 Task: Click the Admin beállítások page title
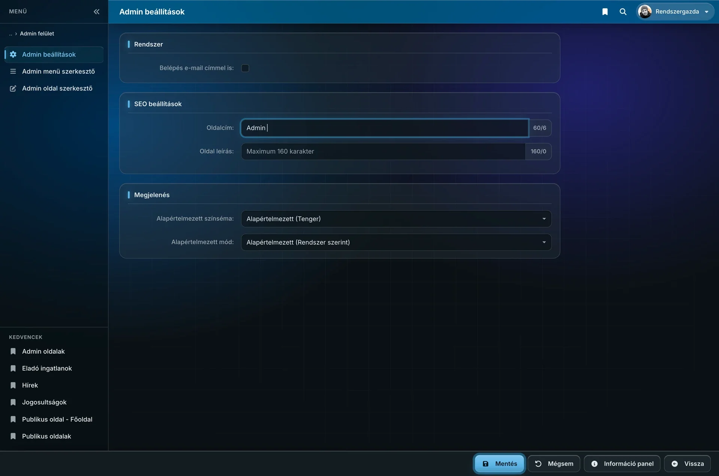click(152, 12)
